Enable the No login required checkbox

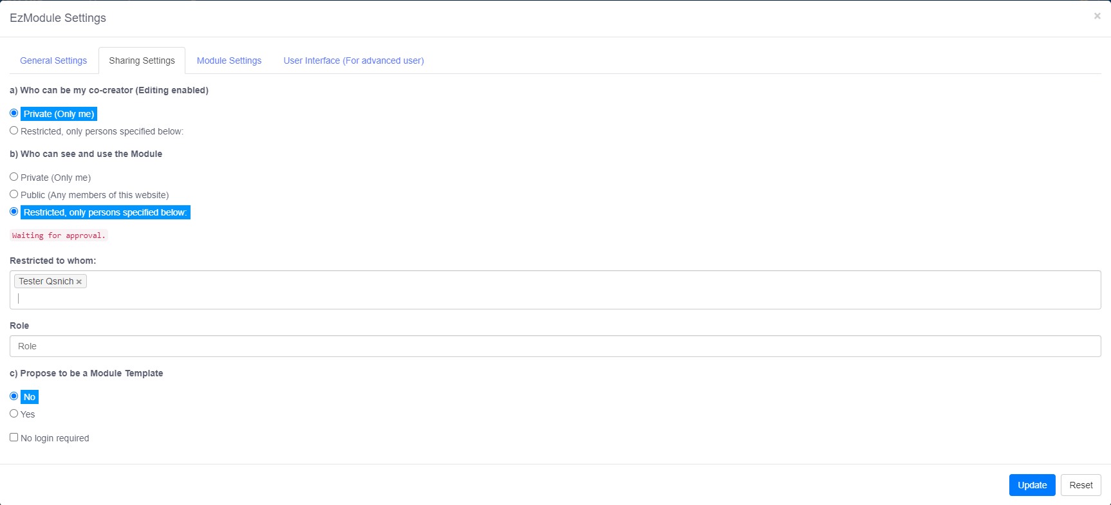click(x=14, y=437)
